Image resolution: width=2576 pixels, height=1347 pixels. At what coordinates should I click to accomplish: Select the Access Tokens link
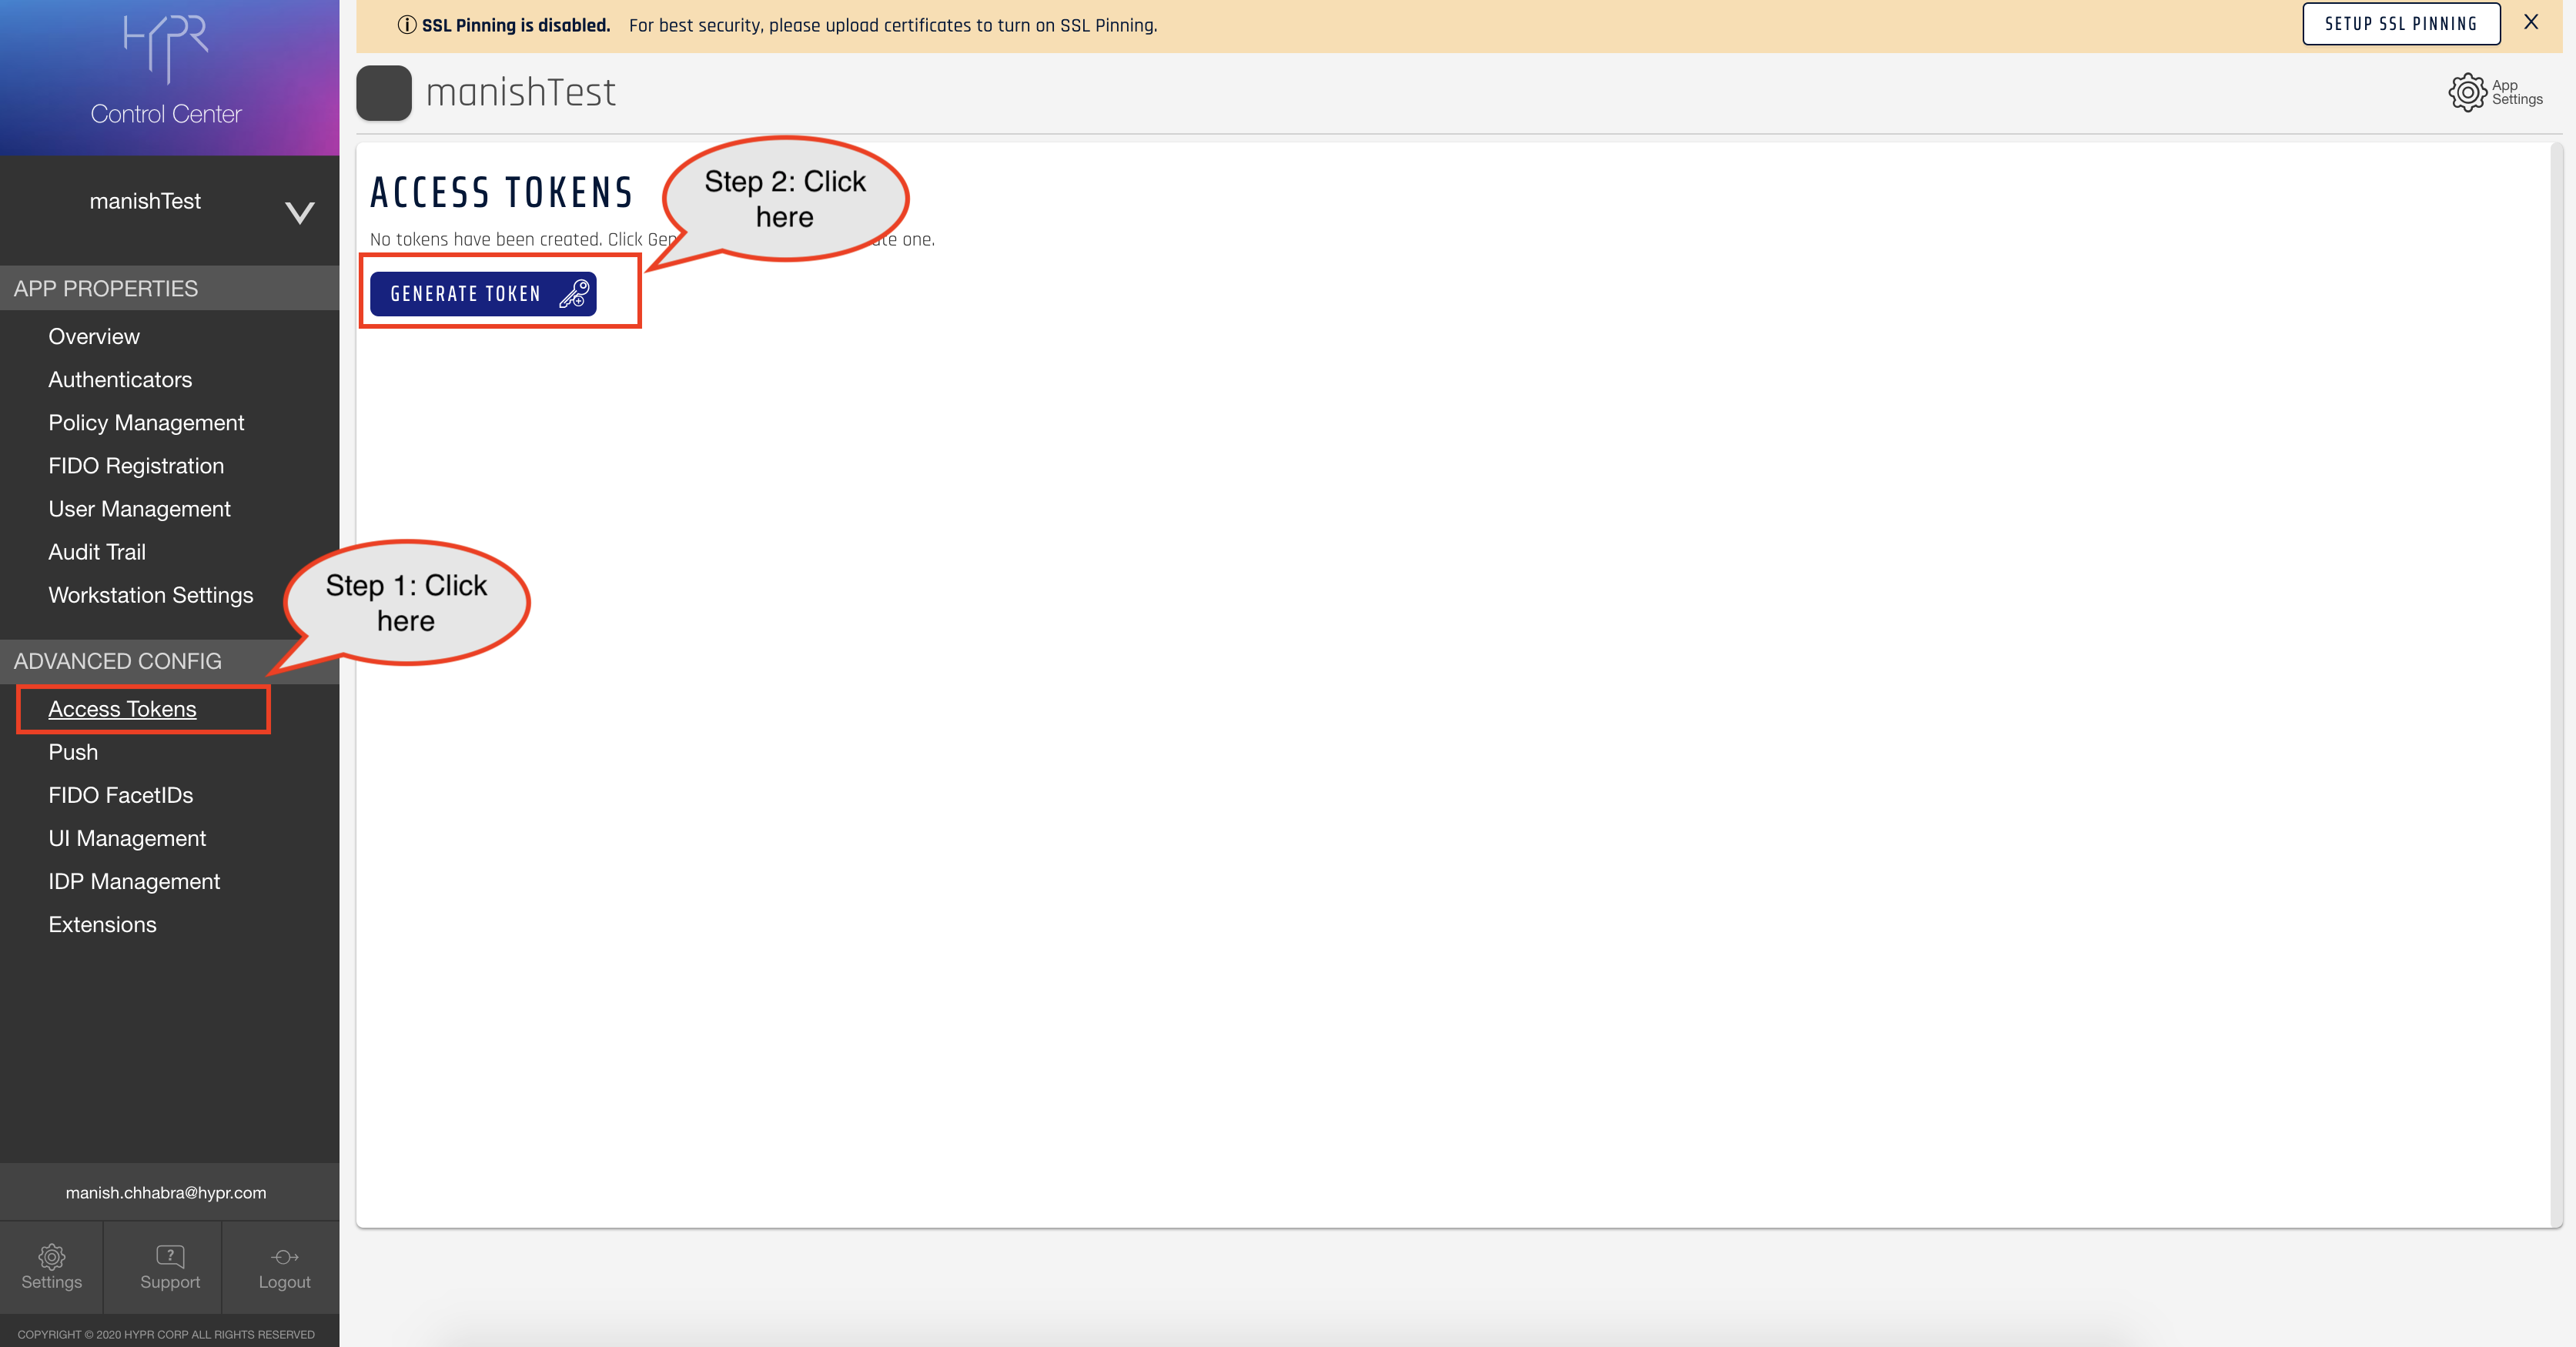point(122,709)
